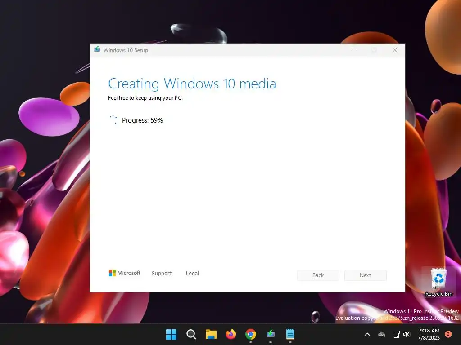Click the Progress: 59% text
Screen dimensions: 461x345
coord(142,120)
